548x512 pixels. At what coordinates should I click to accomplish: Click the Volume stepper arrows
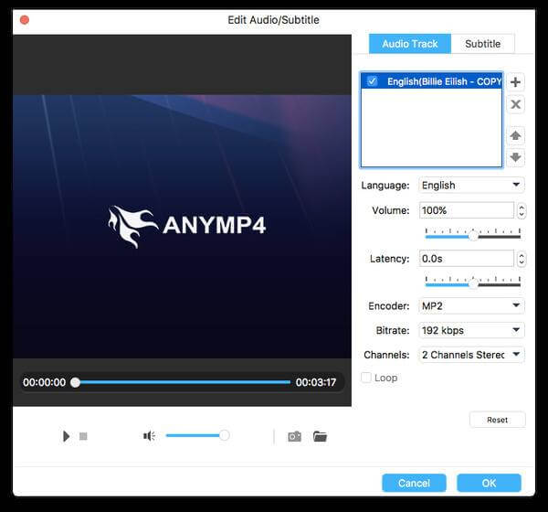[x=522, y=210]
